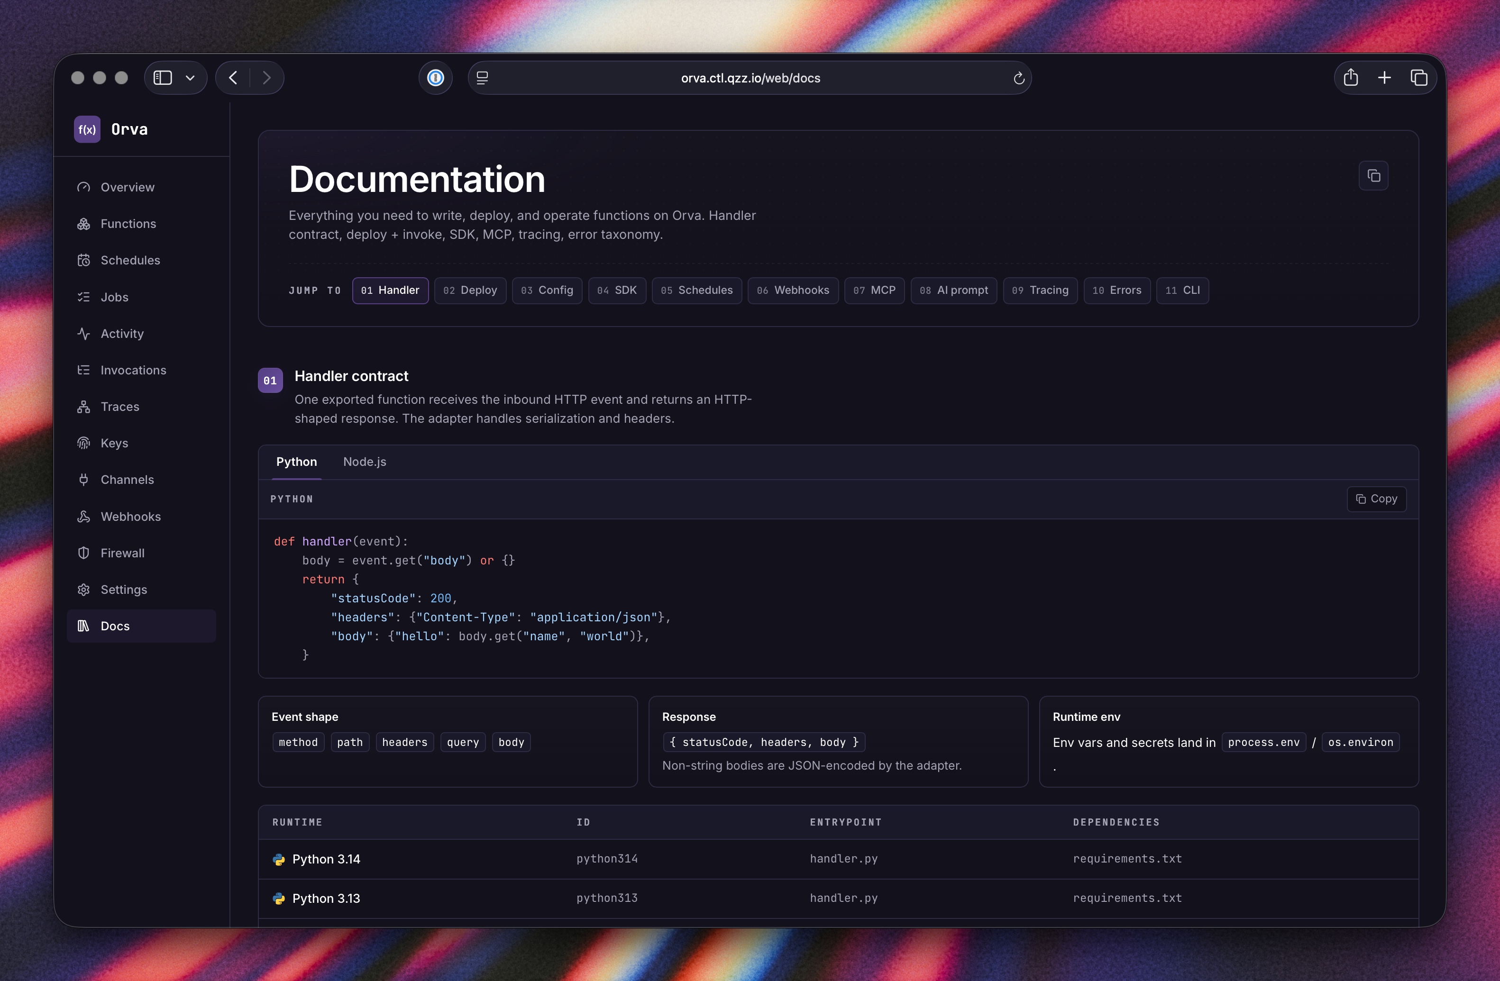Viewport: 1500px width, 981px height.
Task: Click the 1Password extension icon
Action: pyautogui.click(x=436, y=78)
